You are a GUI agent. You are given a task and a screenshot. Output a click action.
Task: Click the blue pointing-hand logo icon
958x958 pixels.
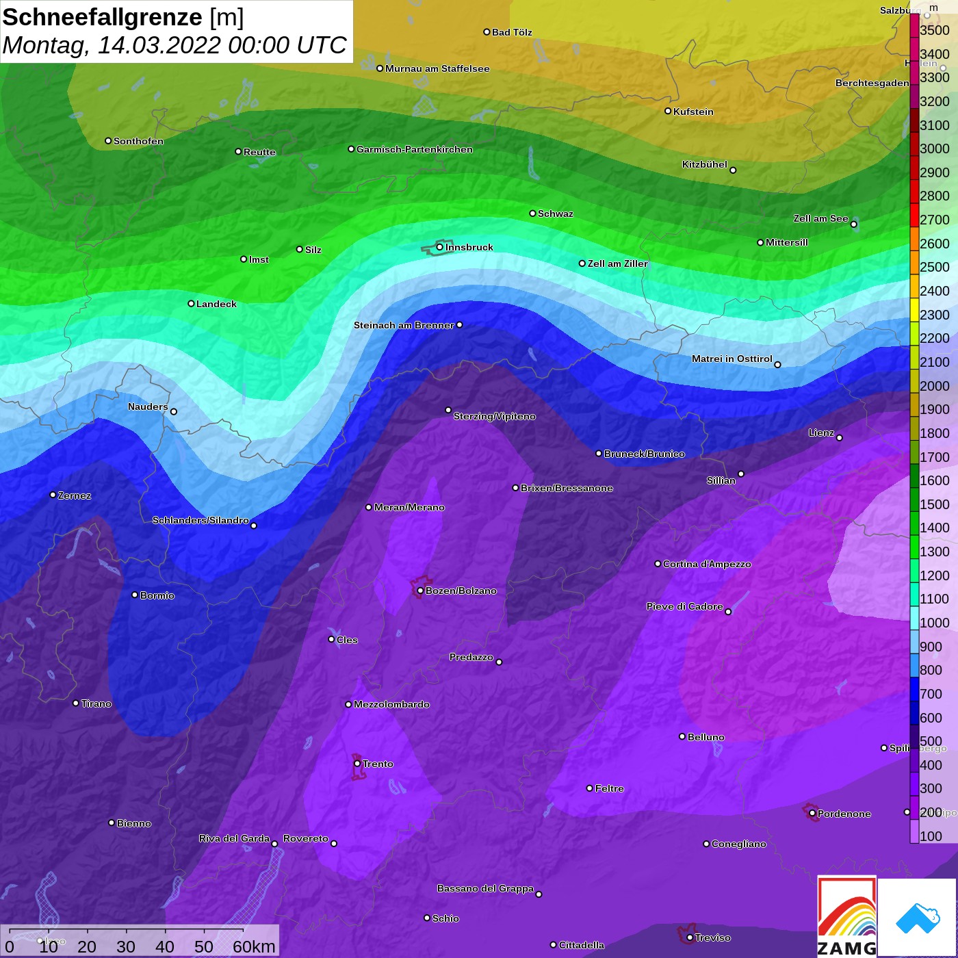point(918,919)
